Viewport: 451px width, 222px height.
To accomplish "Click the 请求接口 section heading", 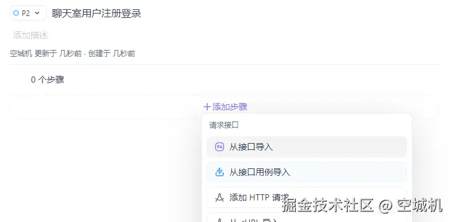I will pyautogui.click(x=224, y=125).
